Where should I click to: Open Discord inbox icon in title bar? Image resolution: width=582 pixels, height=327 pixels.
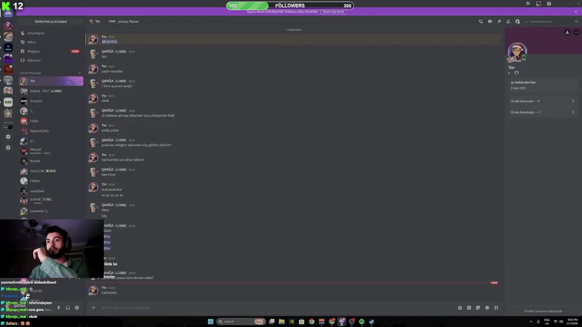click(x=538, y=4)
